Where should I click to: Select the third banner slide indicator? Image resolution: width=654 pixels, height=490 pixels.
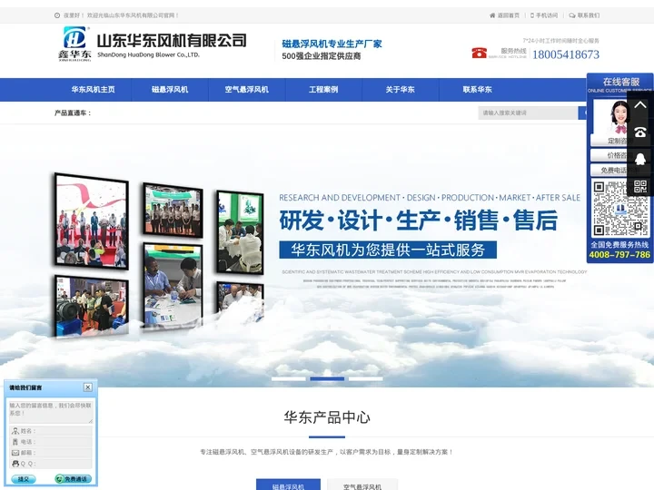pyautogui.click(x=365, y=378)
